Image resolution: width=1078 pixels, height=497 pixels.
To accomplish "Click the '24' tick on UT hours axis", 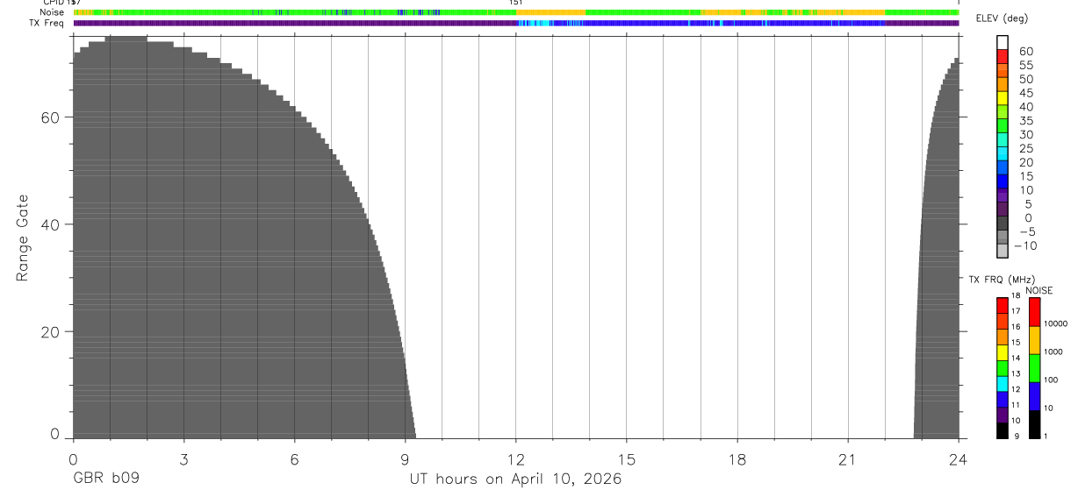I will pos(959,459).
